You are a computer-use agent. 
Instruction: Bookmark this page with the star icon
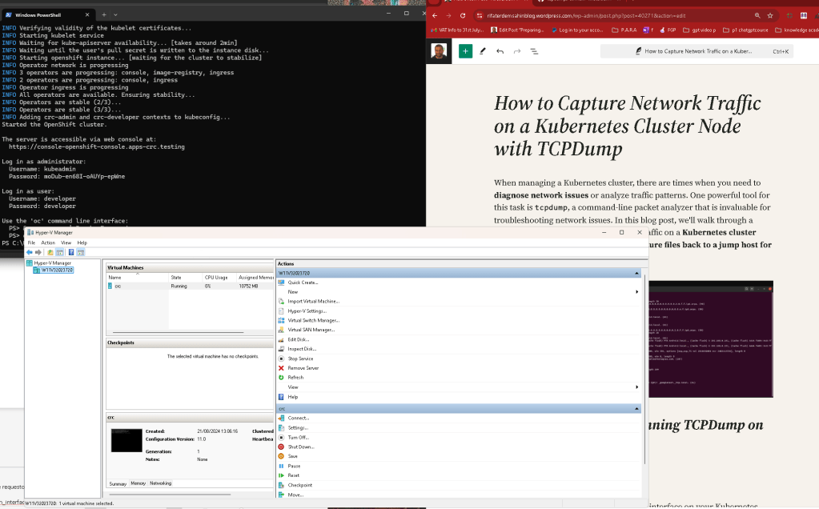[x=770, y=16]
